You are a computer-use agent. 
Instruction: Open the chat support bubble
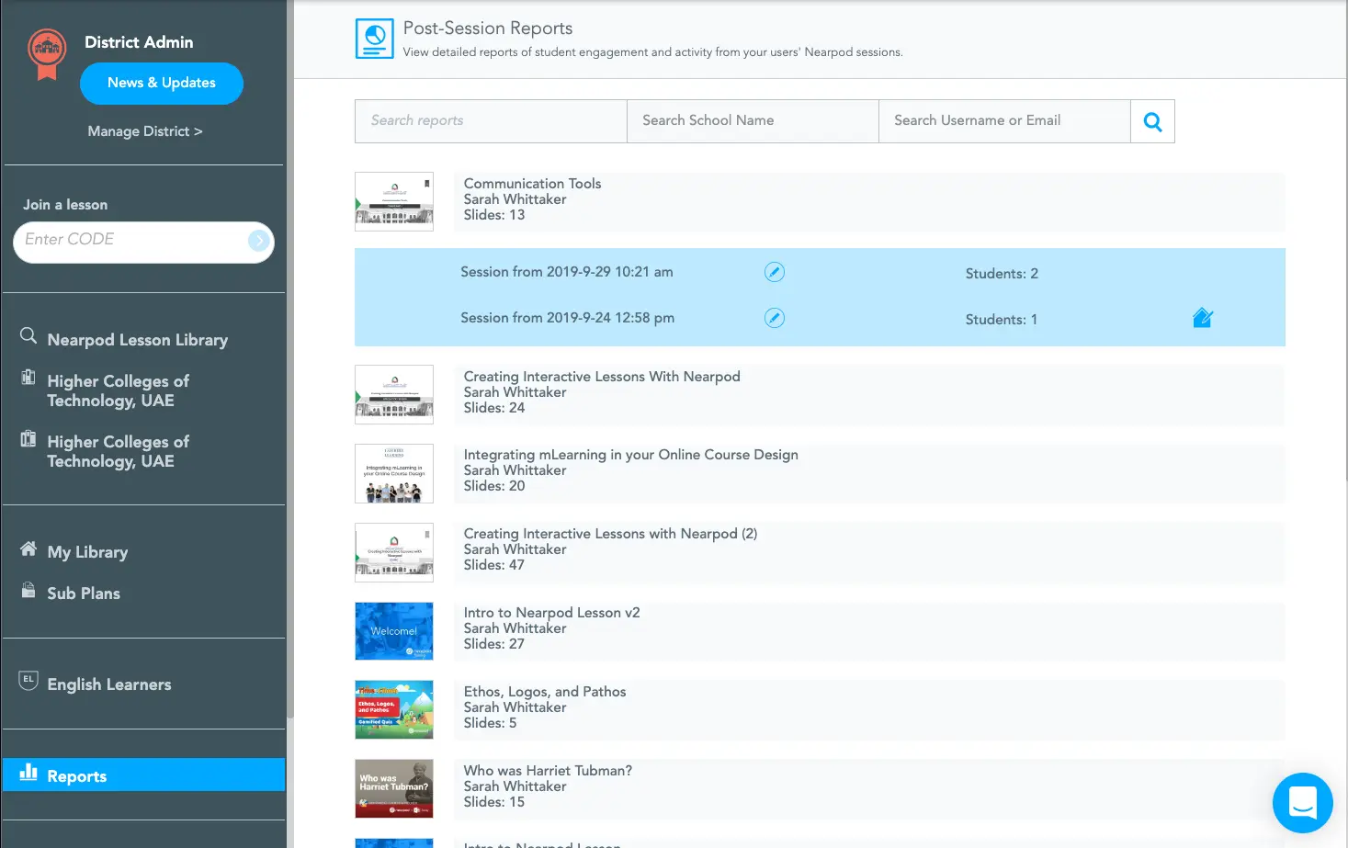[x=1302, y=802]
